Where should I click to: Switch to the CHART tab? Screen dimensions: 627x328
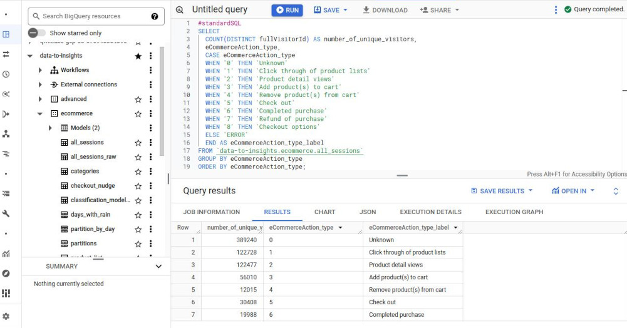324,212
